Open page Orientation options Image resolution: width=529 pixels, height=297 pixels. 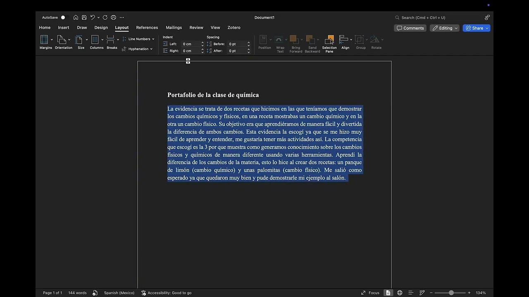63,42
